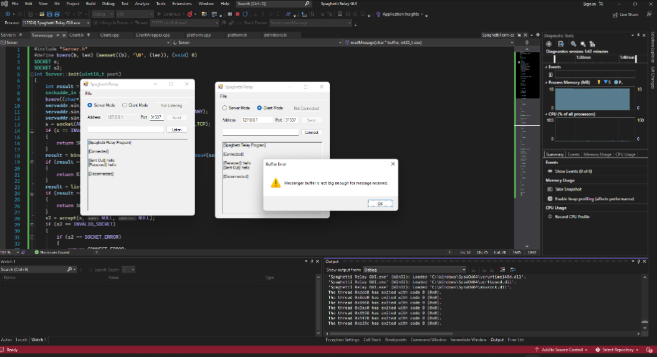Open File menu in Client window

point(223,97)
